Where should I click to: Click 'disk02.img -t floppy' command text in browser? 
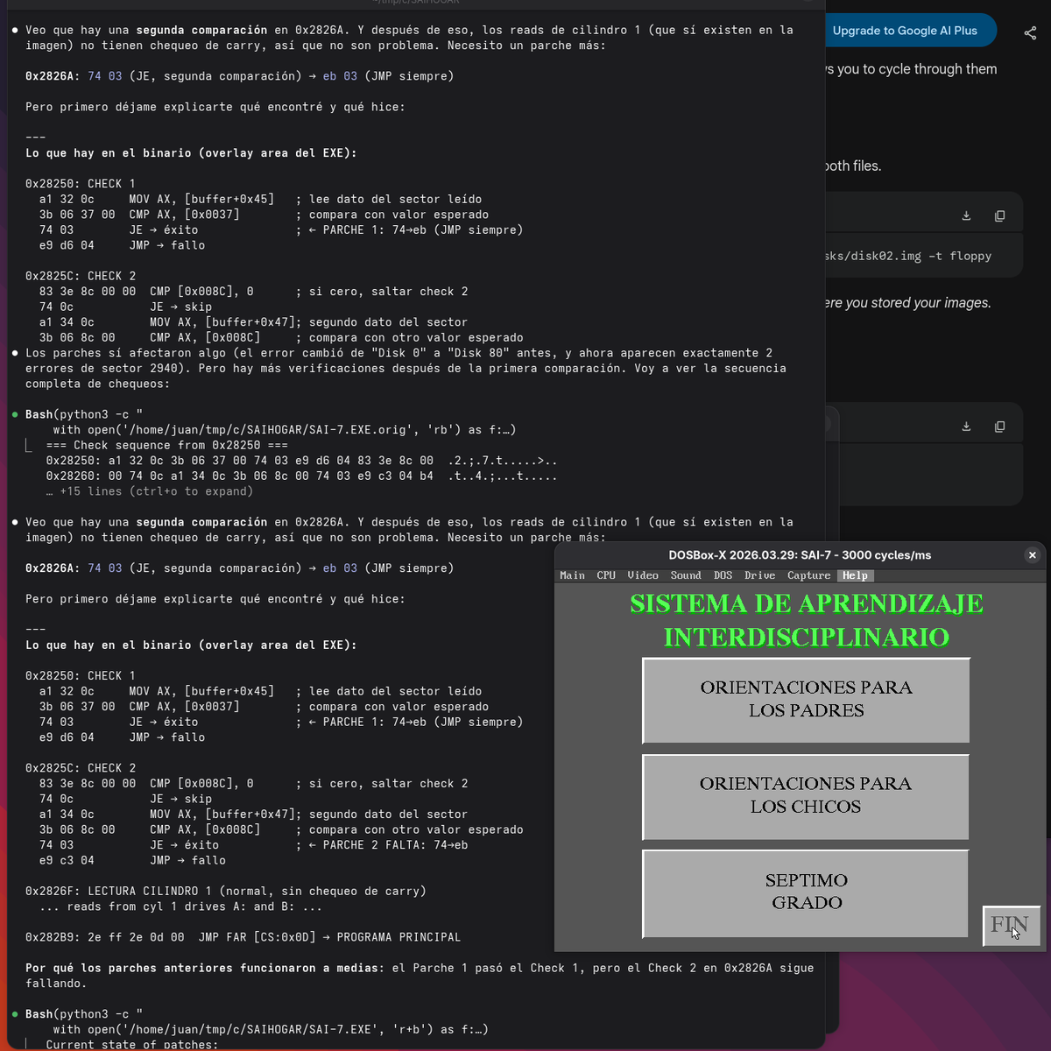(x=907, y=256)
